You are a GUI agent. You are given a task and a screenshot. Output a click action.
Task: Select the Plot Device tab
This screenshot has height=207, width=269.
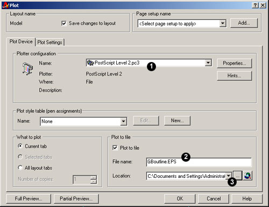tap(21, 42)
